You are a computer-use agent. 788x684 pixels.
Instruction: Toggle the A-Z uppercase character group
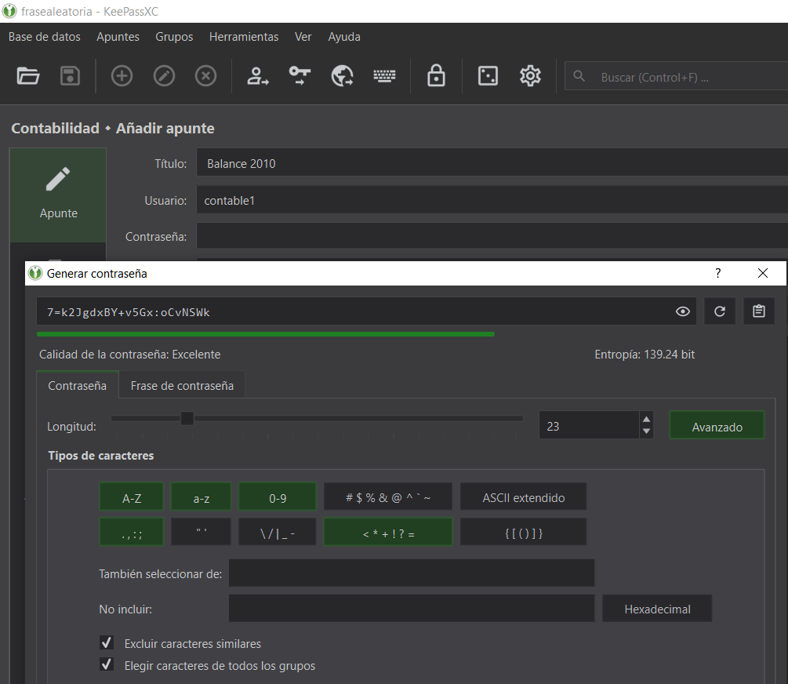coord(132,497)
